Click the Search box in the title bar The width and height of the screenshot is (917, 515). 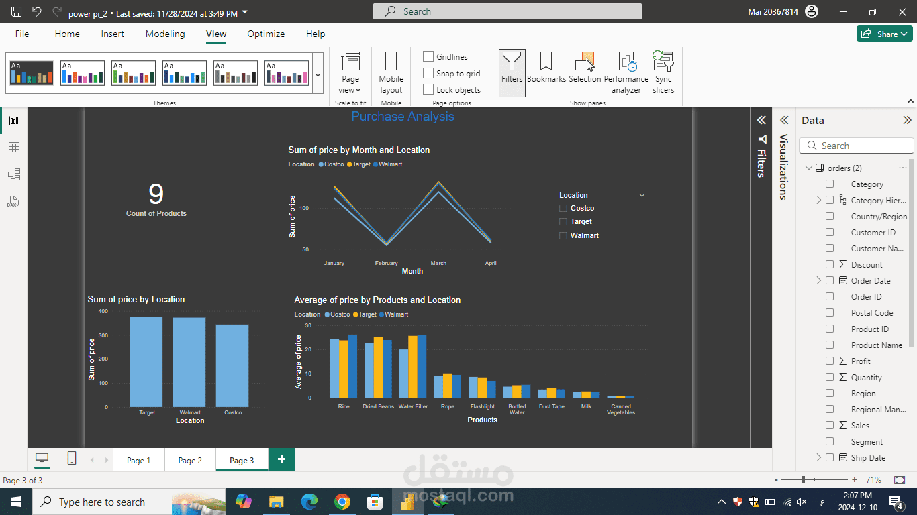pyautogui.click(x=508, y=11)
